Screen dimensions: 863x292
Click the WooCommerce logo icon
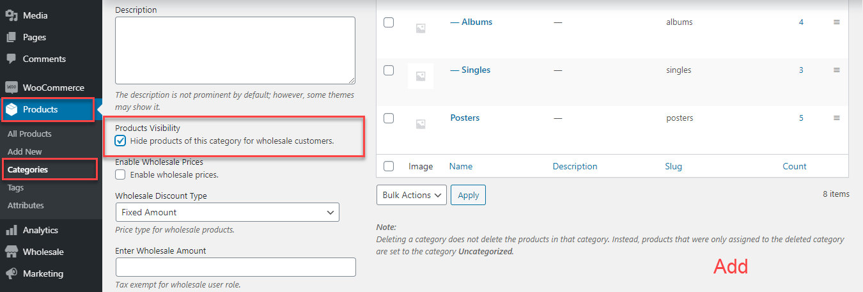11,88
